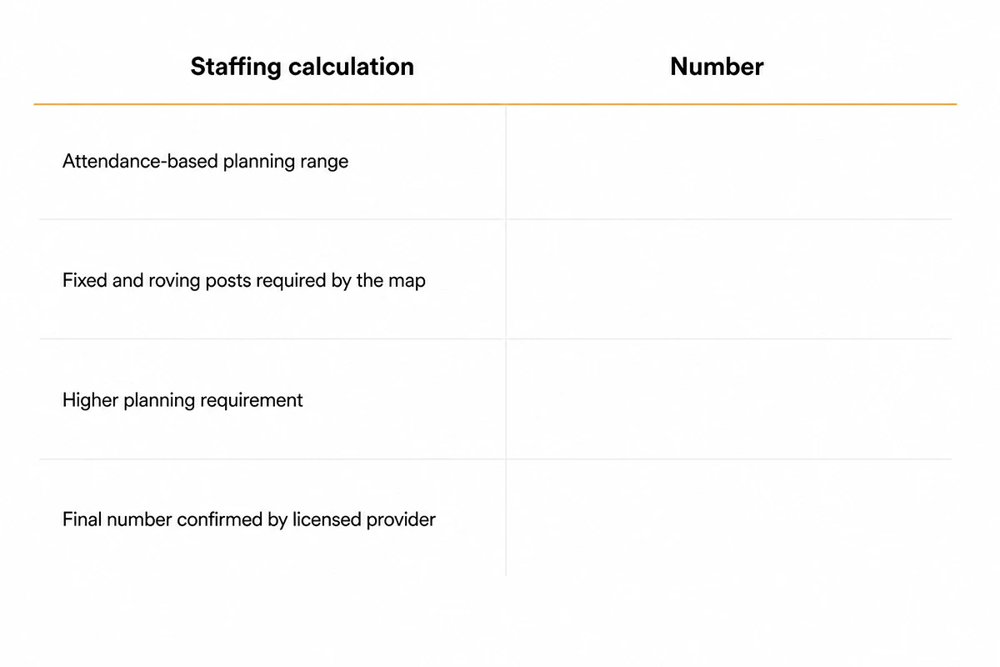Screen dimensions: 1000x667
Task: Click the row separator below Higher planning requirement
Action: point(495,459)
